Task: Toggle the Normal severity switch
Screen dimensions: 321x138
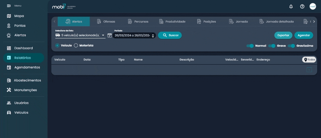Action: click(250, 46)
